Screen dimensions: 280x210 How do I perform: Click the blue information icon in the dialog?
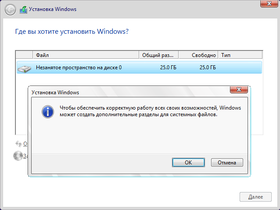point(47,111)
